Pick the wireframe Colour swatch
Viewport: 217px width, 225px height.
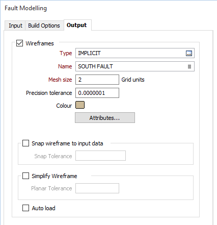pos(80,105)
